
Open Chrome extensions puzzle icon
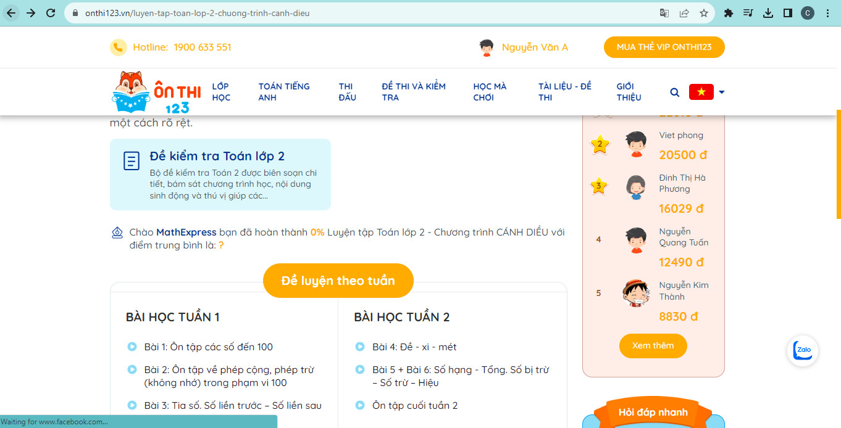point(729,13)
